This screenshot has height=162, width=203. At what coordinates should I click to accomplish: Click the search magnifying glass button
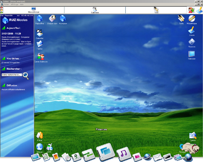point(26,76)
